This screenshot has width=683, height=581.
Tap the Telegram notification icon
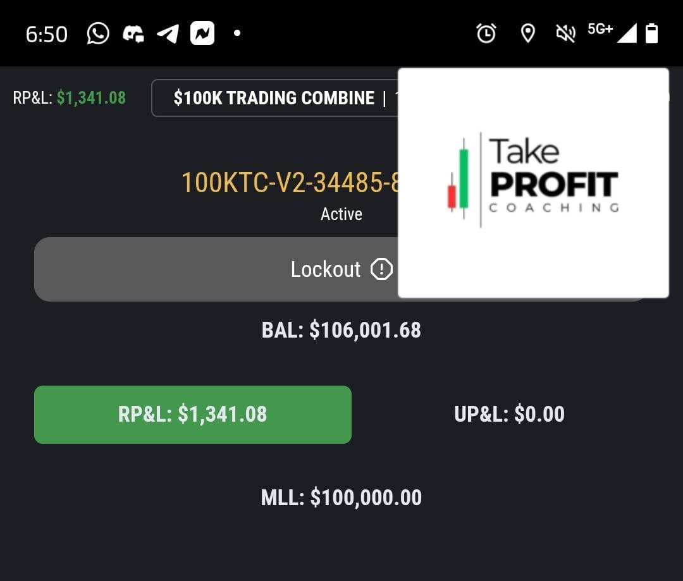click(168, 34)
